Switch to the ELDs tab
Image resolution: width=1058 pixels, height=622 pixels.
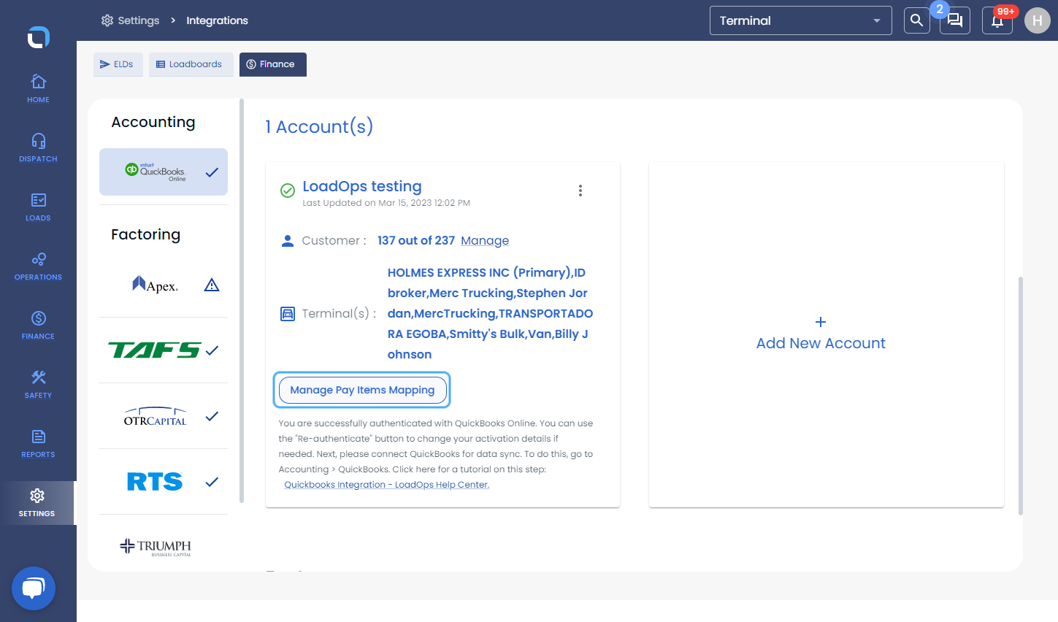click(118, 64)
